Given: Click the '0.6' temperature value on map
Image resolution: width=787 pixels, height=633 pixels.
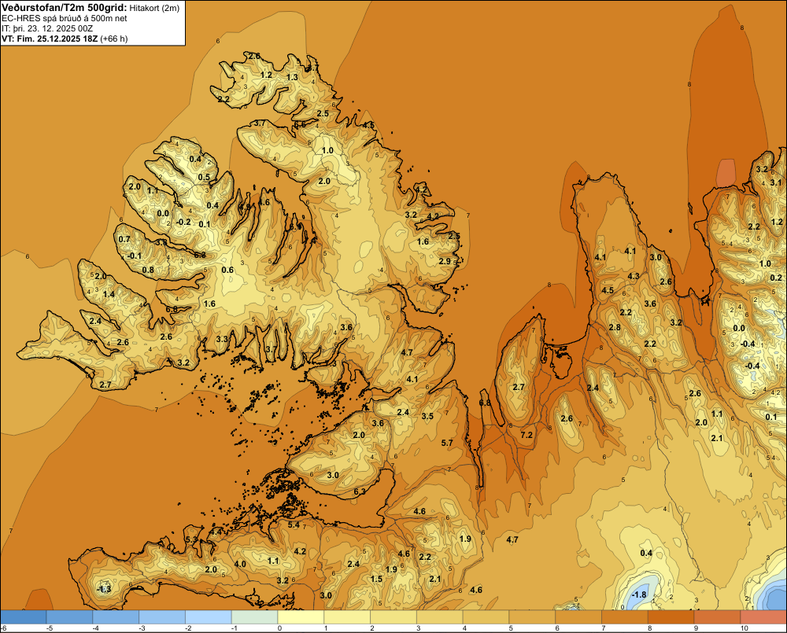Looking at the screenshot, I should 228,270.
